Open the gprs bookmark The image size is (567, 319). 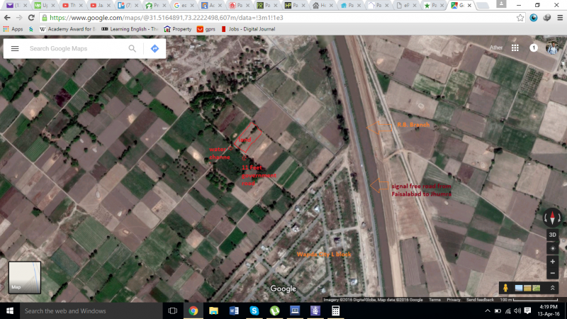pyautogui.click(x=206, y=29)
